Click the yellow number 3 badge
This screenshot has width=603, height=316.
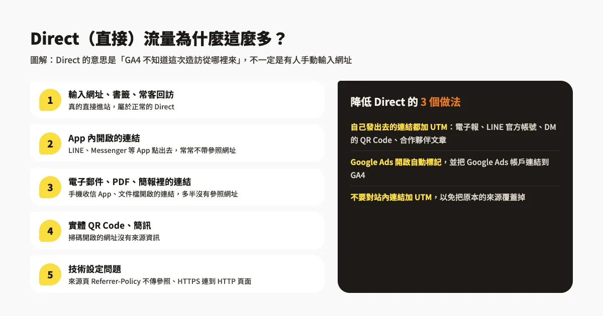[50, 187]
